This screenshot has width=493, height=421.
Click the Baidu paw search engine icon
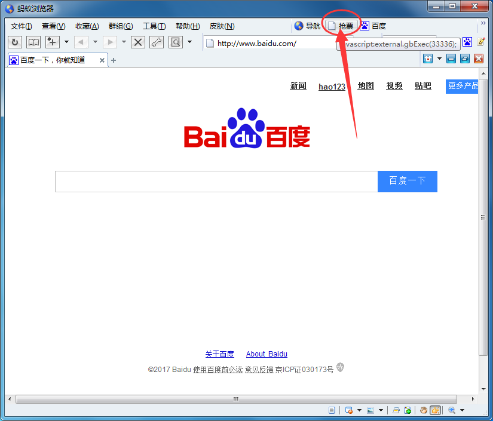(467, 42)
